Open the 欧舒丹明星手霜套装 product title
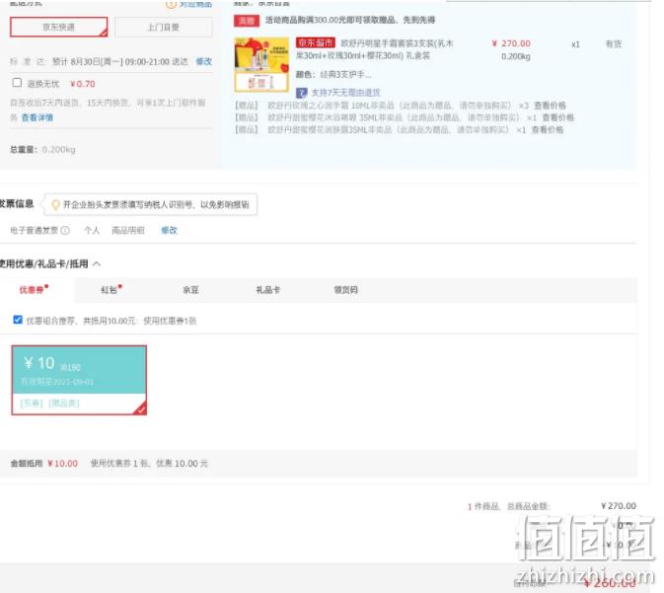This screenshot has height=593, width=664. (x=375, y=49)
